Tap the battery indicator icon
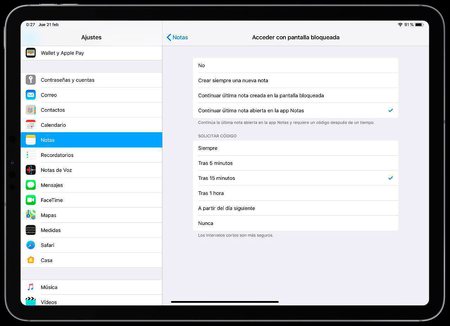The width and height of the screenshot is (450, 326). point(419,25)
